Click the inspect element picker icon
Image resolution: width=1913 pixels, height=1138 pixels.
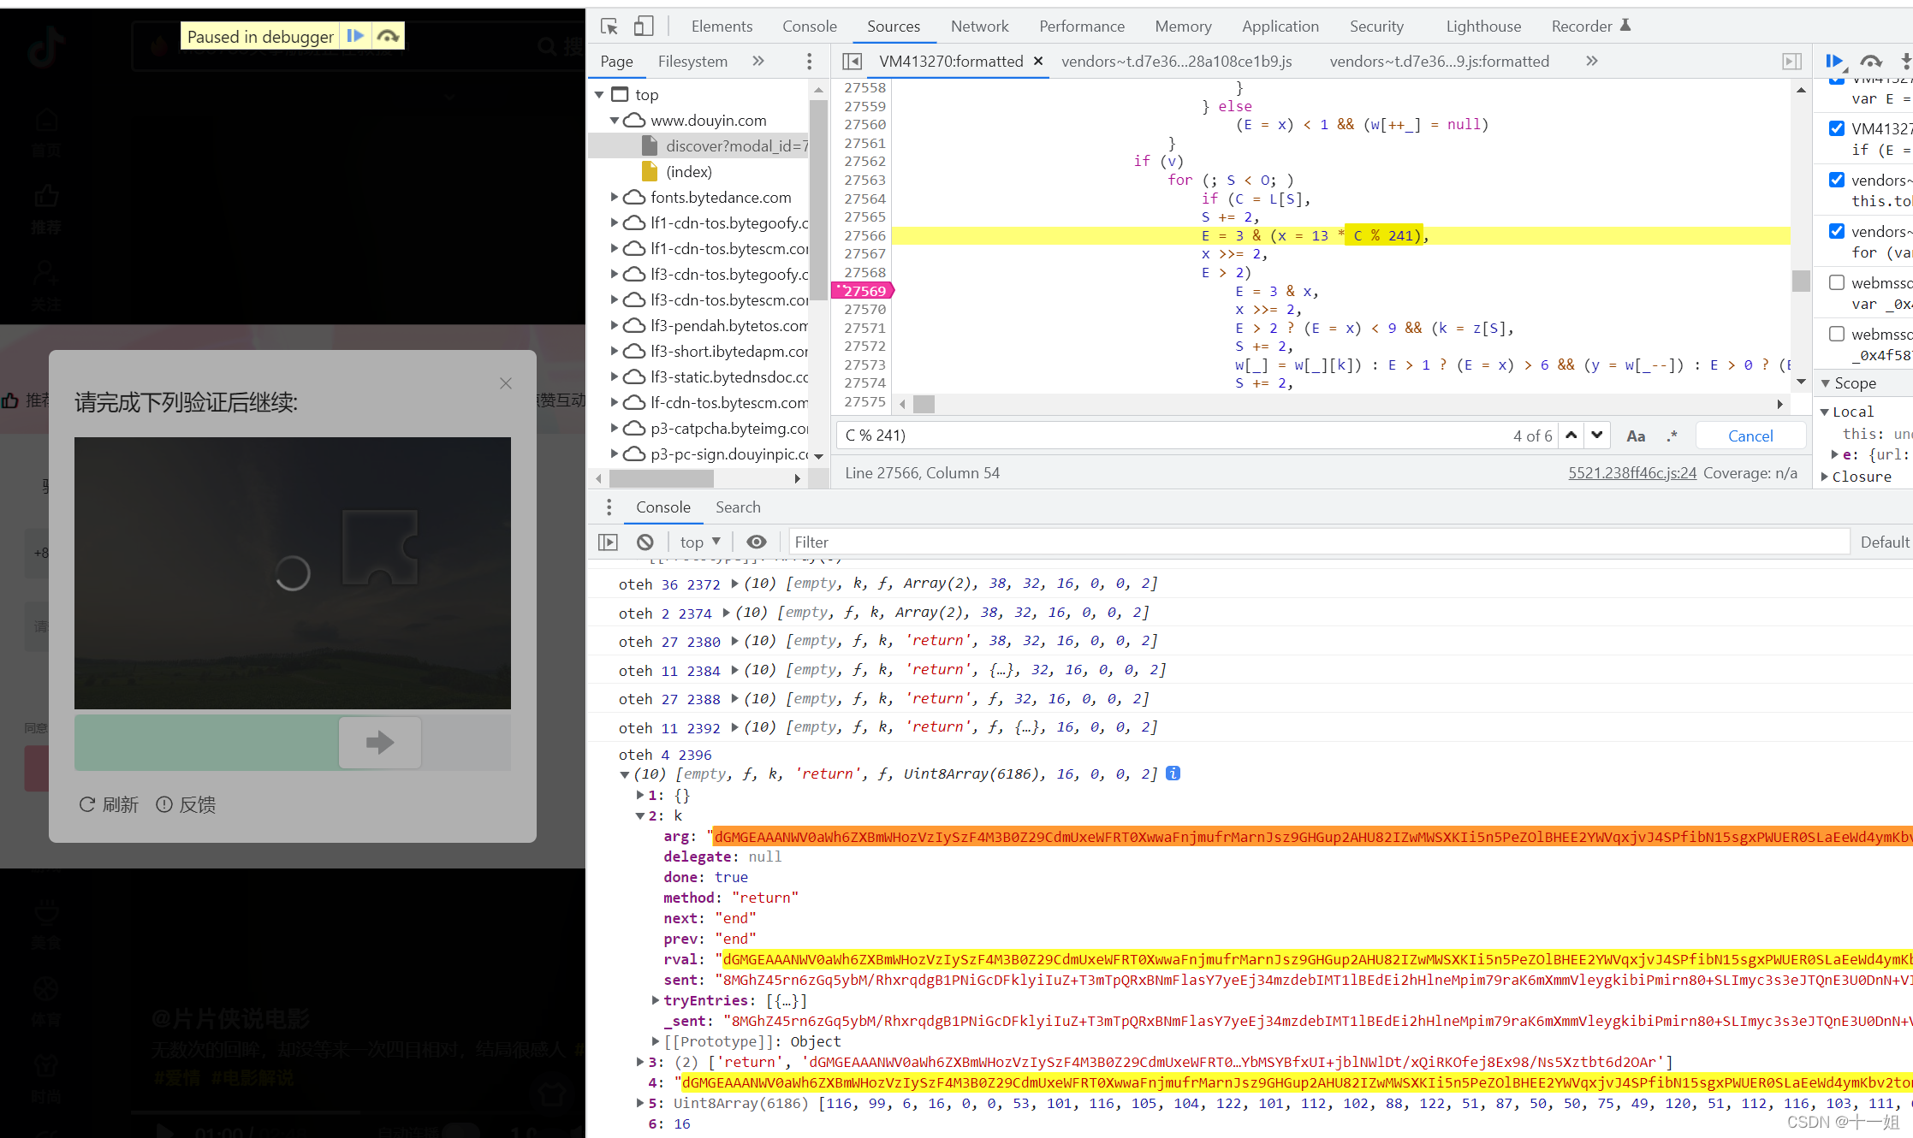click(x=609, y=27)
